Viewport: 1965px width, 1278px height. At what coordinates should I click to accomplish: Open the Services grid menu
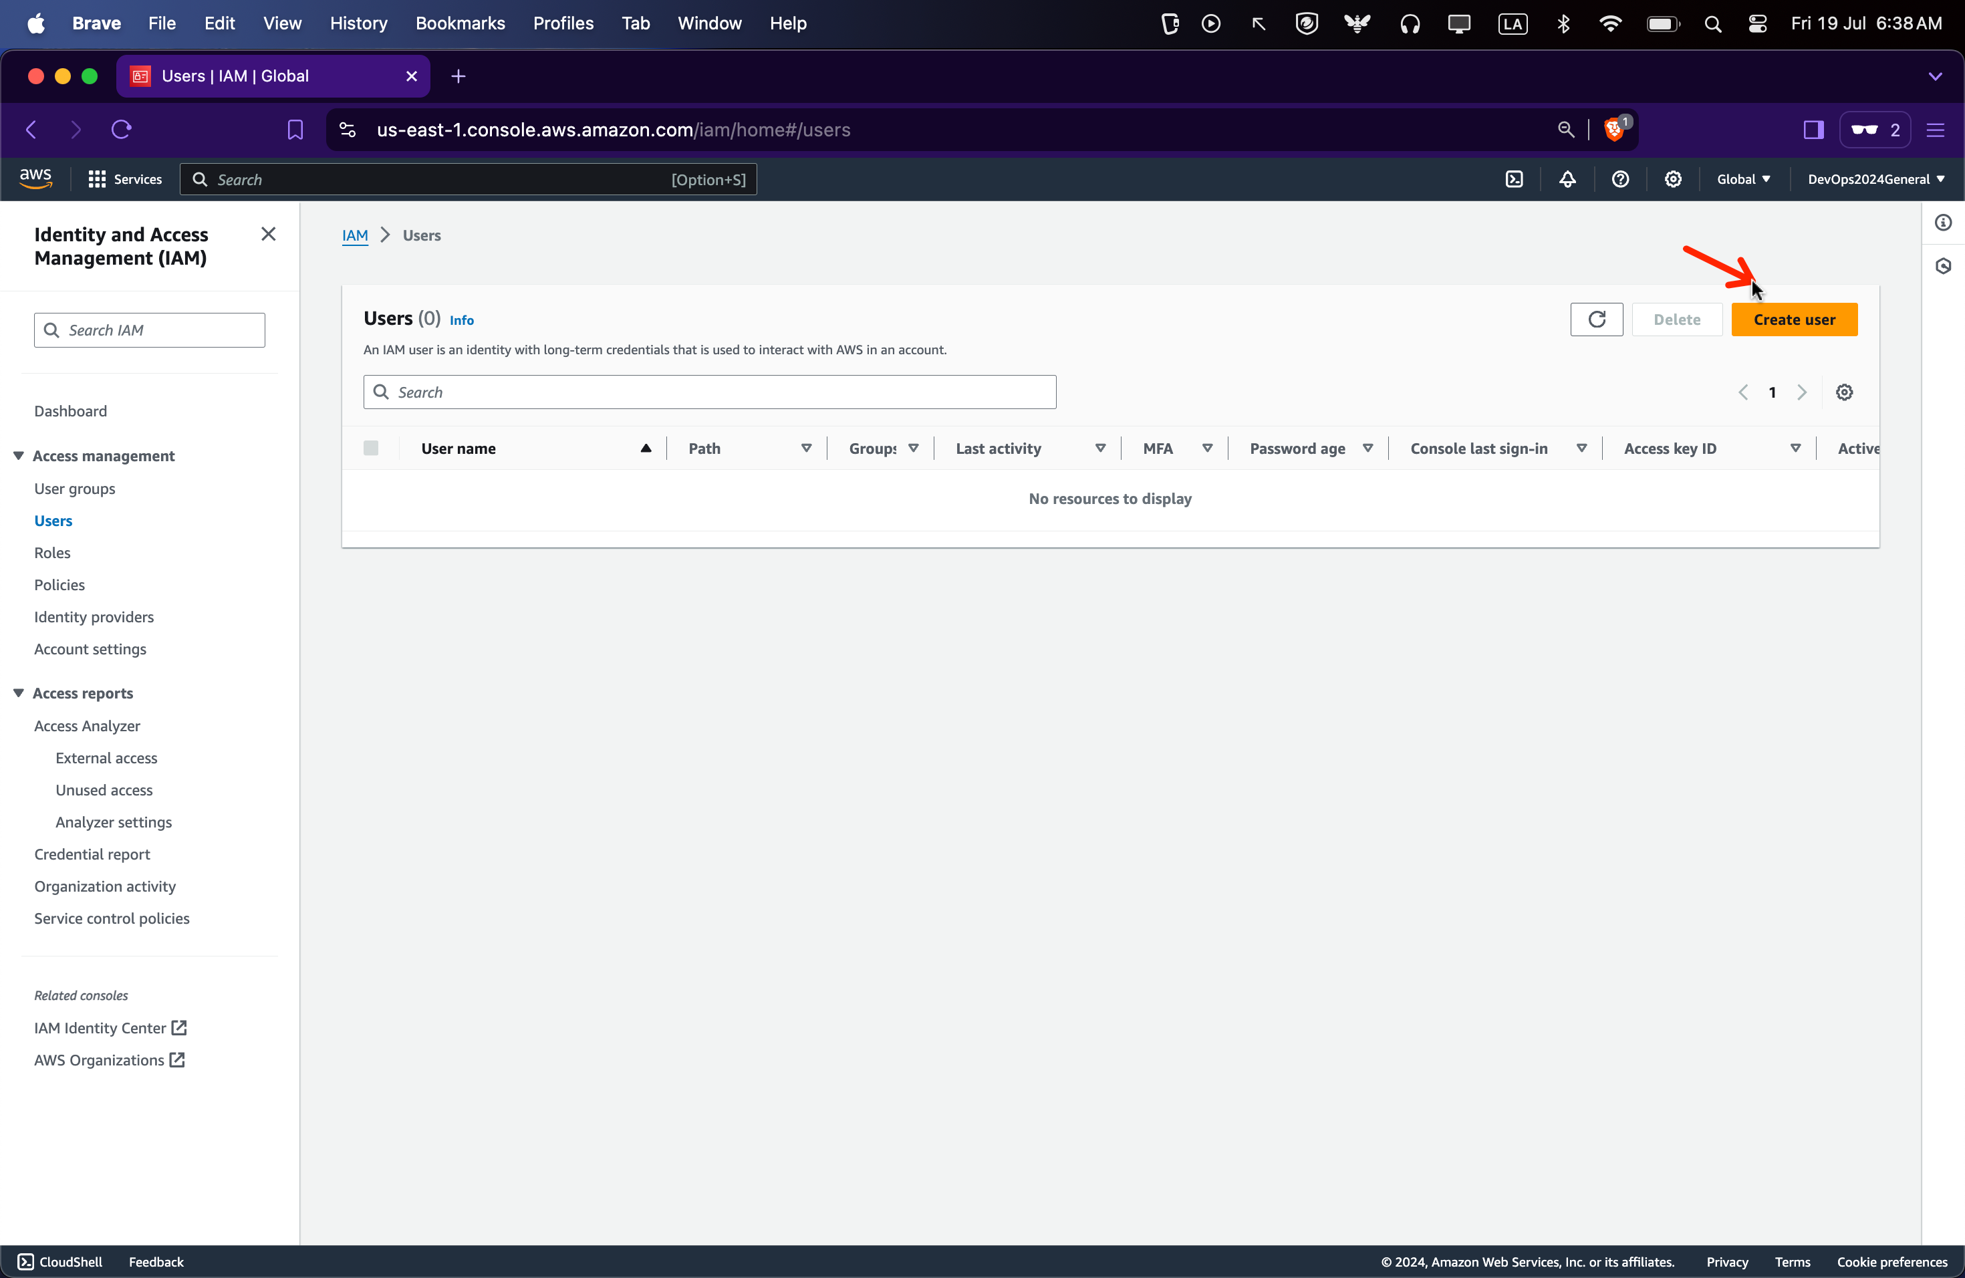click(97, 179)
